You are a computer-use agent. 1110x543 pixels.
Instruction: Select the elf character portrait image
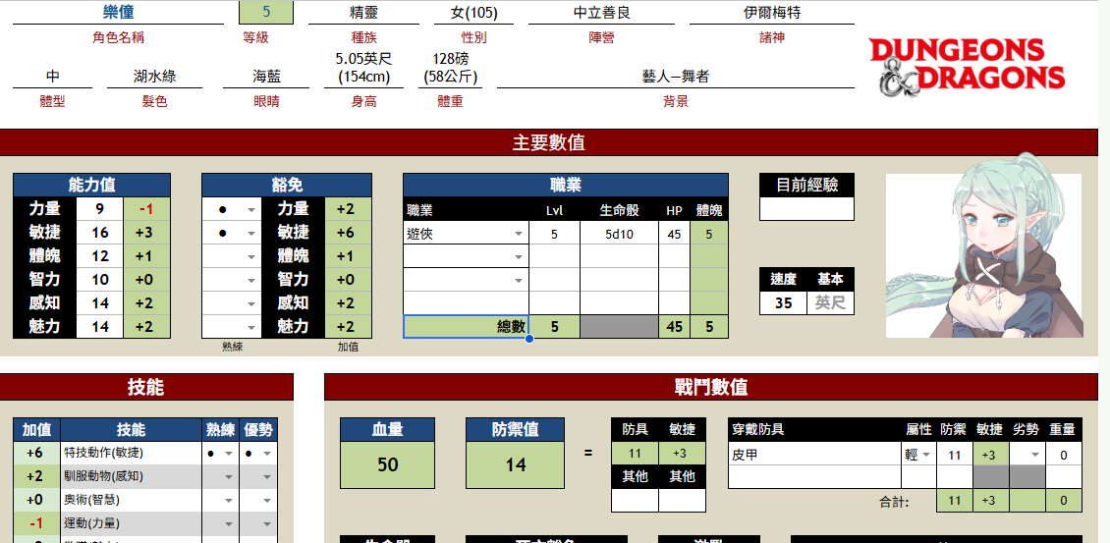984,245
